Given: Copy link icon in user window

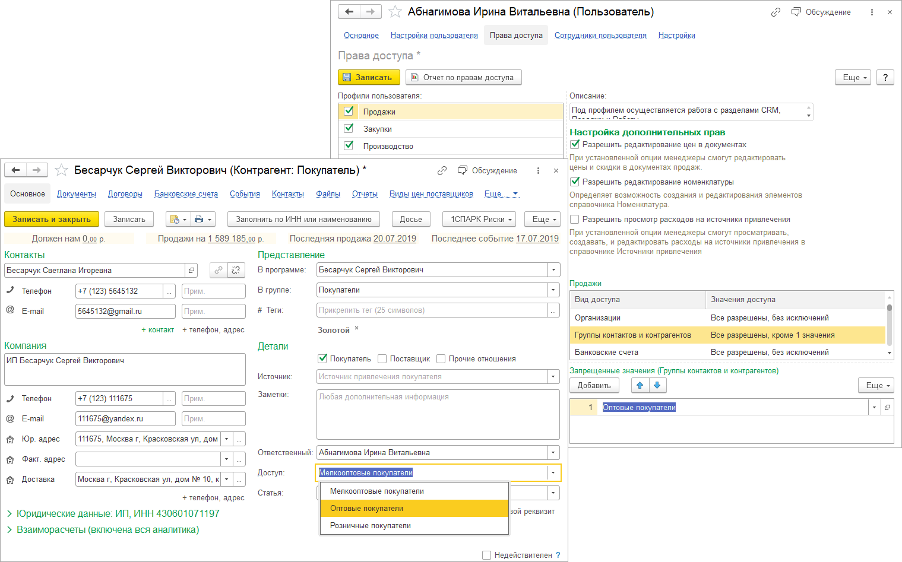Looking at the screenshot, I should (776, 12).
